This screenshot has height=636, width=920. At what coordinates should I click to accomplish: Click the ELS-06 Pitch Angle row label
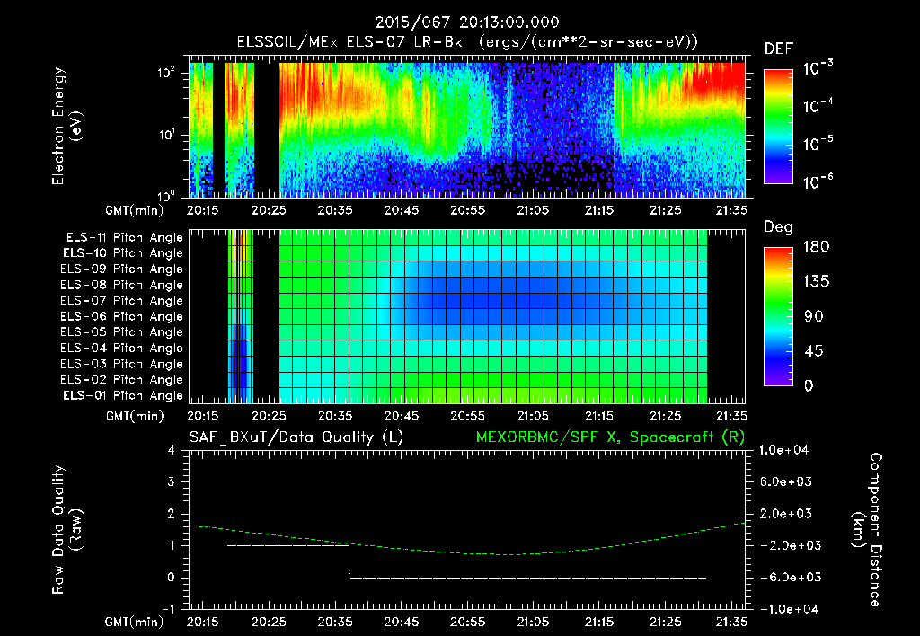click(122, 317)
